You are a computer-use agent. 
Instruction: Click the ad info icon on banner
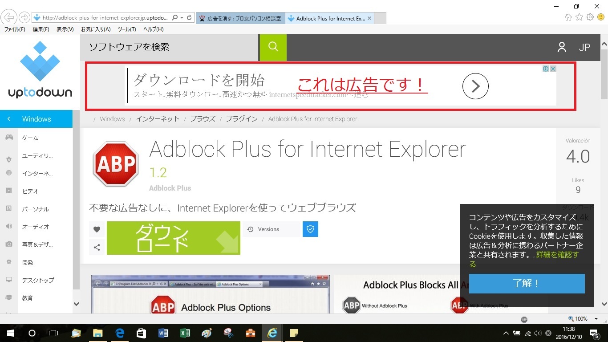545,69
